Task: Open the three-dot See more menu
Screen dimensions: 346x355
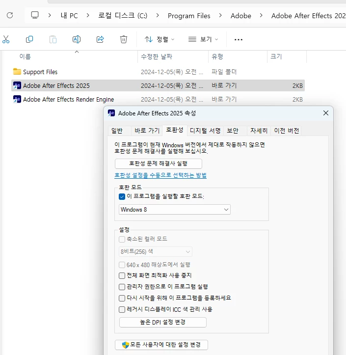Action: coord(239,40)
